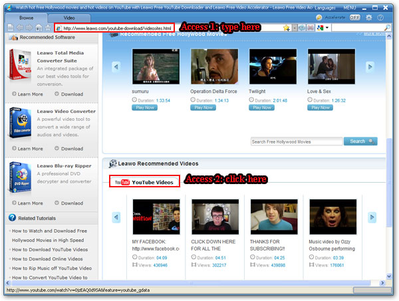Click the vertical scrollbar up arrow
Screen dimensions: 399x301
pyautogui.click(x=389, y=37)
